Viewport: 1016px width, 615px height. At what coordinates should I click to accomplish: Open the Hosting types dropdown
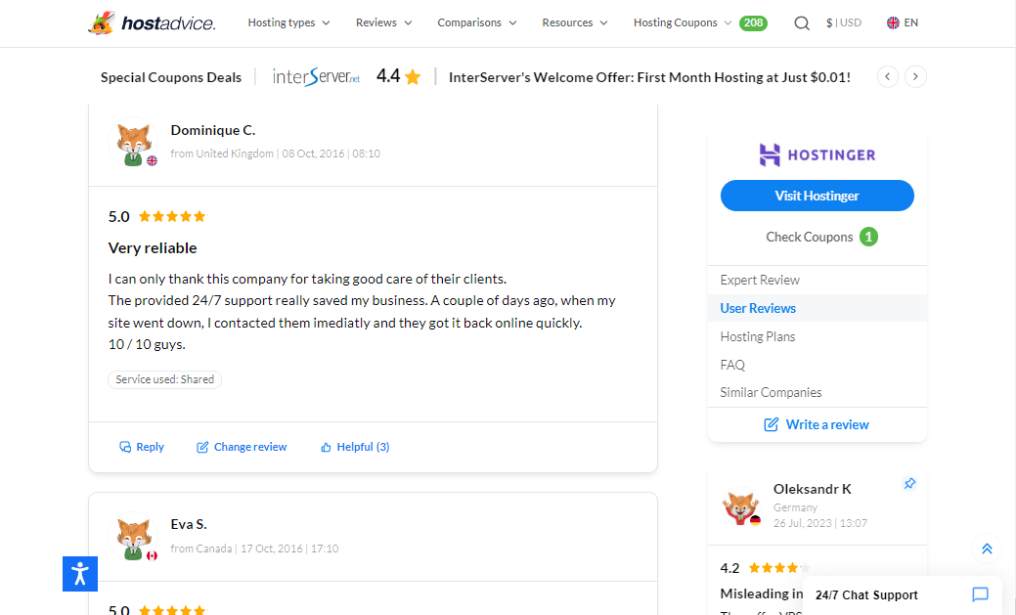point(287,22)
